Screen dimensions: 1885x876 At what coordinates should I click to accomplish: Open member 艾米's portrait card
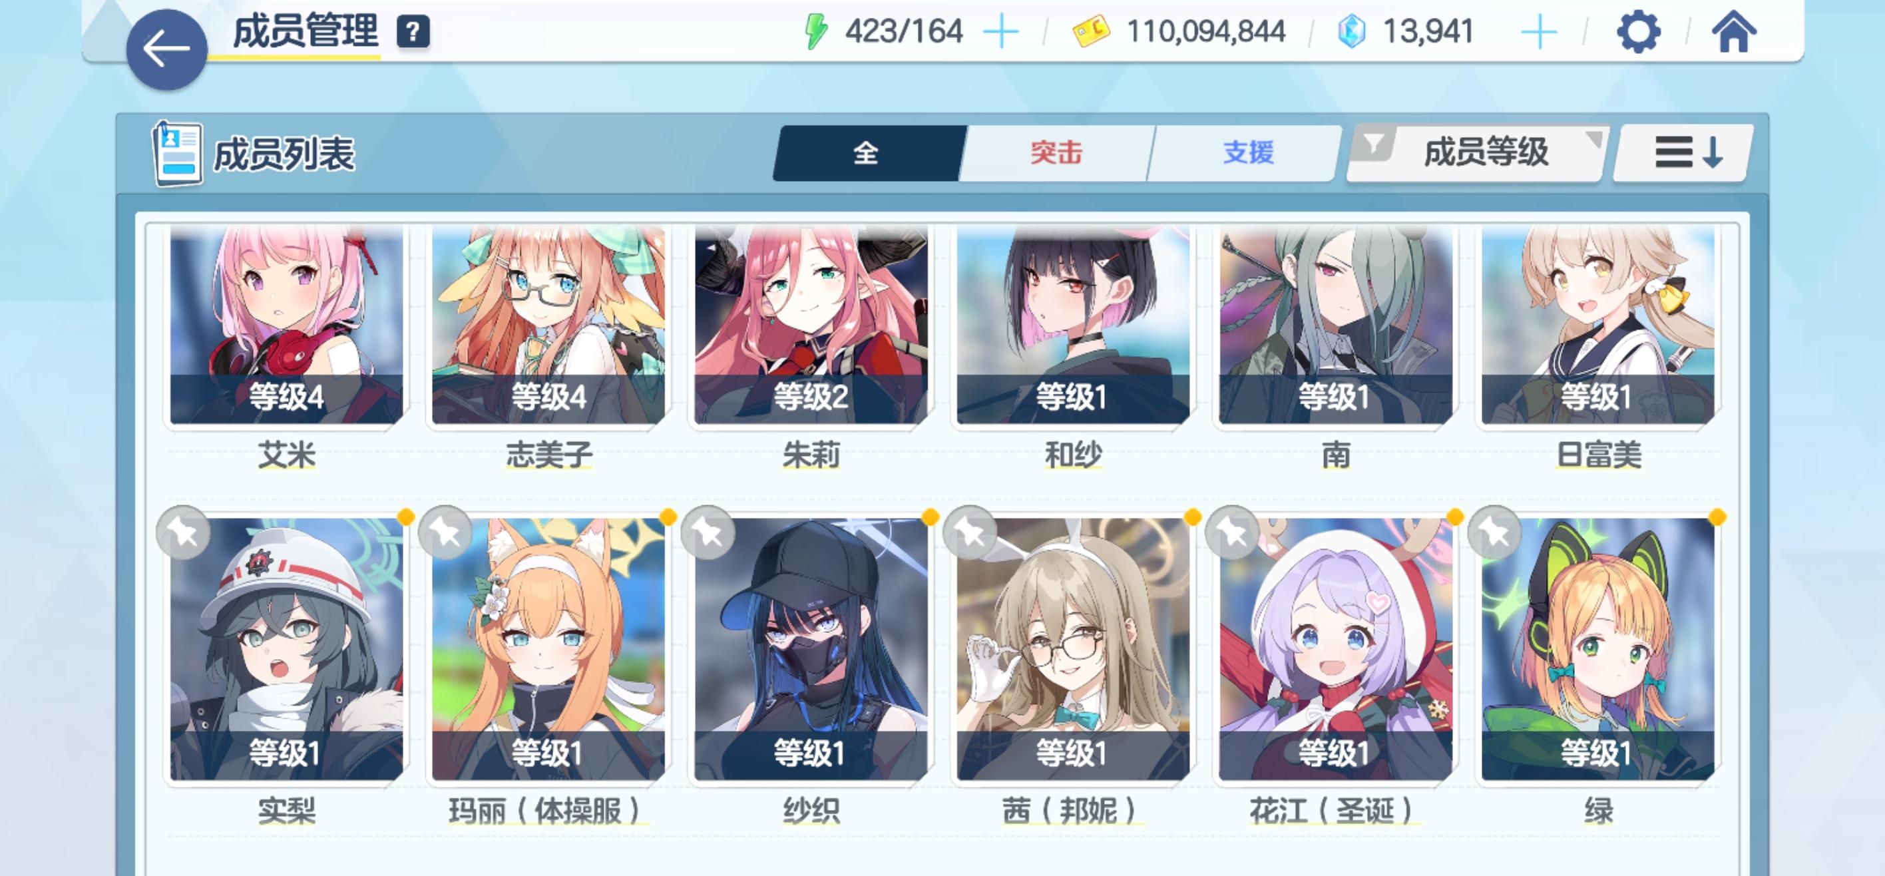tap(286, 325)
